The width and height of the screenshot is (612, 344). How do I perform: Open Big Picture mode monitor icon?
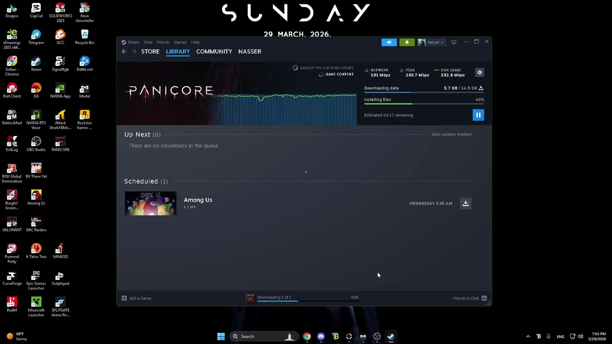[x=454, y=42]
